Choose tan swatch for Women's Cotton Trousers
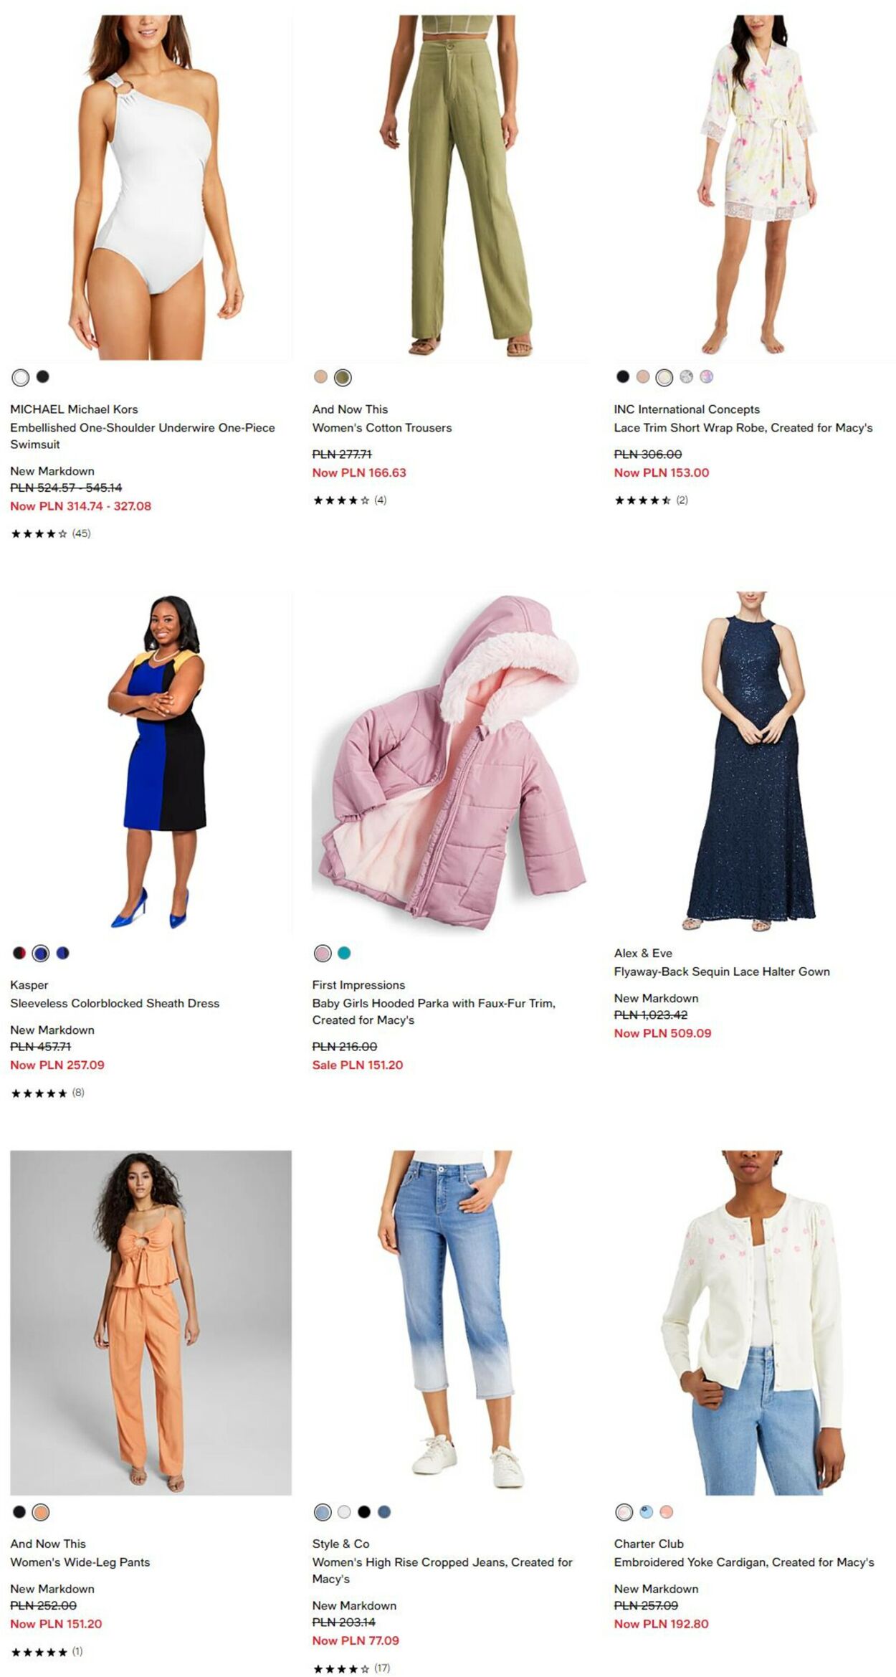Viewport: 896px width, 1677px height. tap(320, 376)
